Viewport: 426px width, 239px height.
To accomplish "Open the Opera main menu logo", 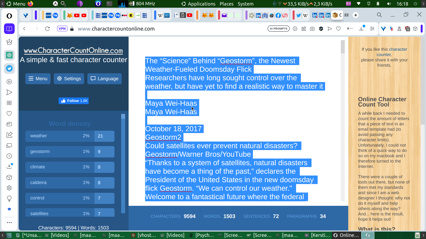I will point(9,16).
